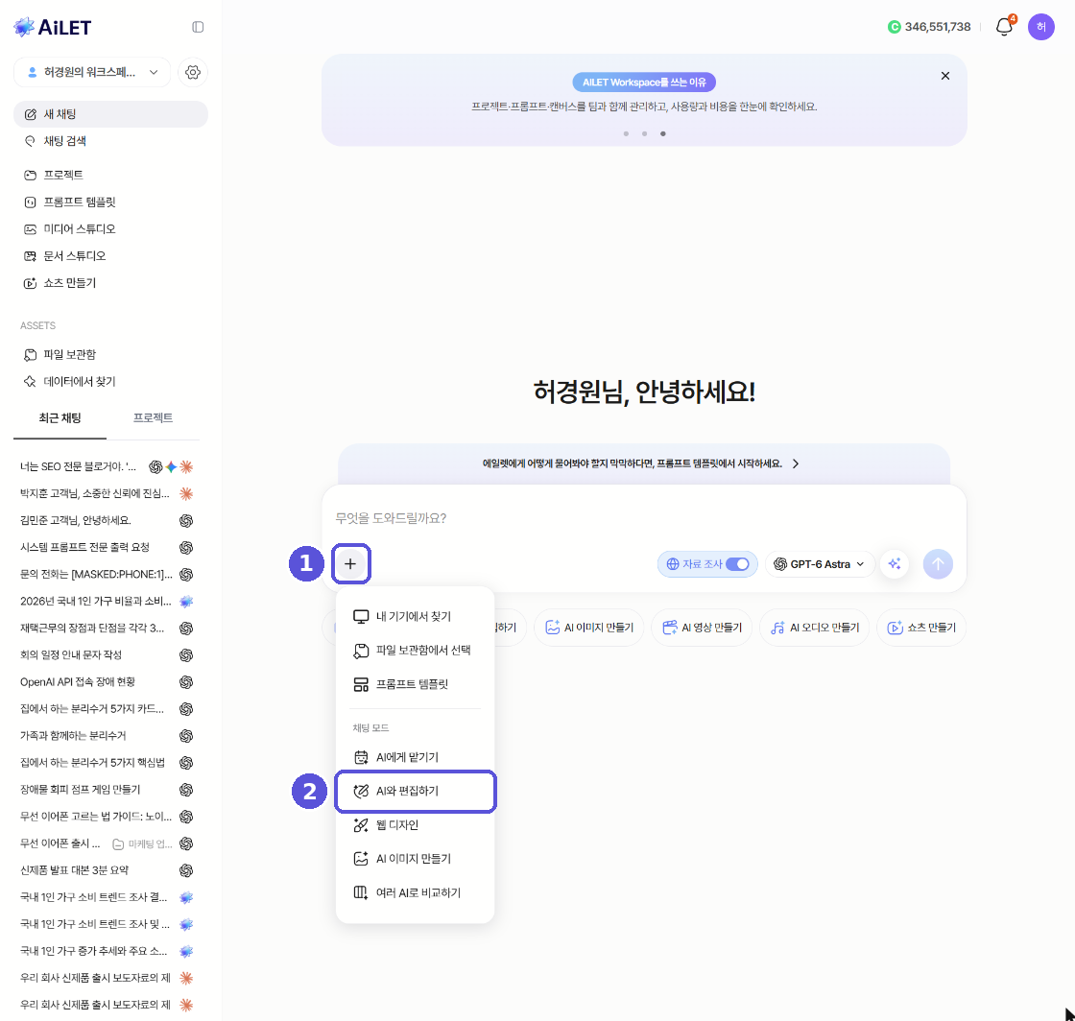Open chat '국내 1인 가구 소비 트렌드 조사 결'
The height and width of the screenshot is (1021, 1075).
(x=107, y=897)
